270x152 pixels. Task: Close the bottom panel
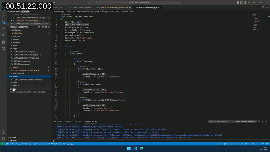click(x=267, y=122)
